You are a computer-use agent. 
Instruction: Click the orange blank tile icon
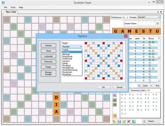coord(115,116)
